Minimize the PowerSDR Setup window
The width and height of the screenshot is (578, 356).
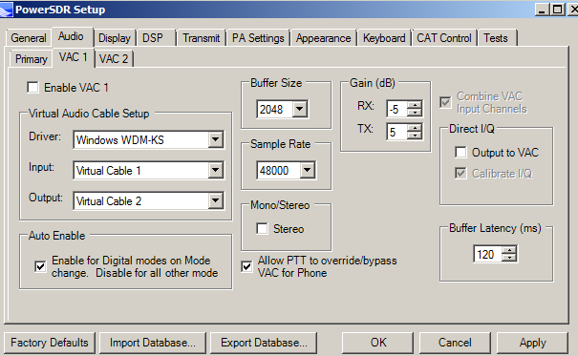coord(542,10)
